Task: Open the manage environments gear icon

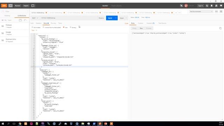Action: tap(221, 12)
